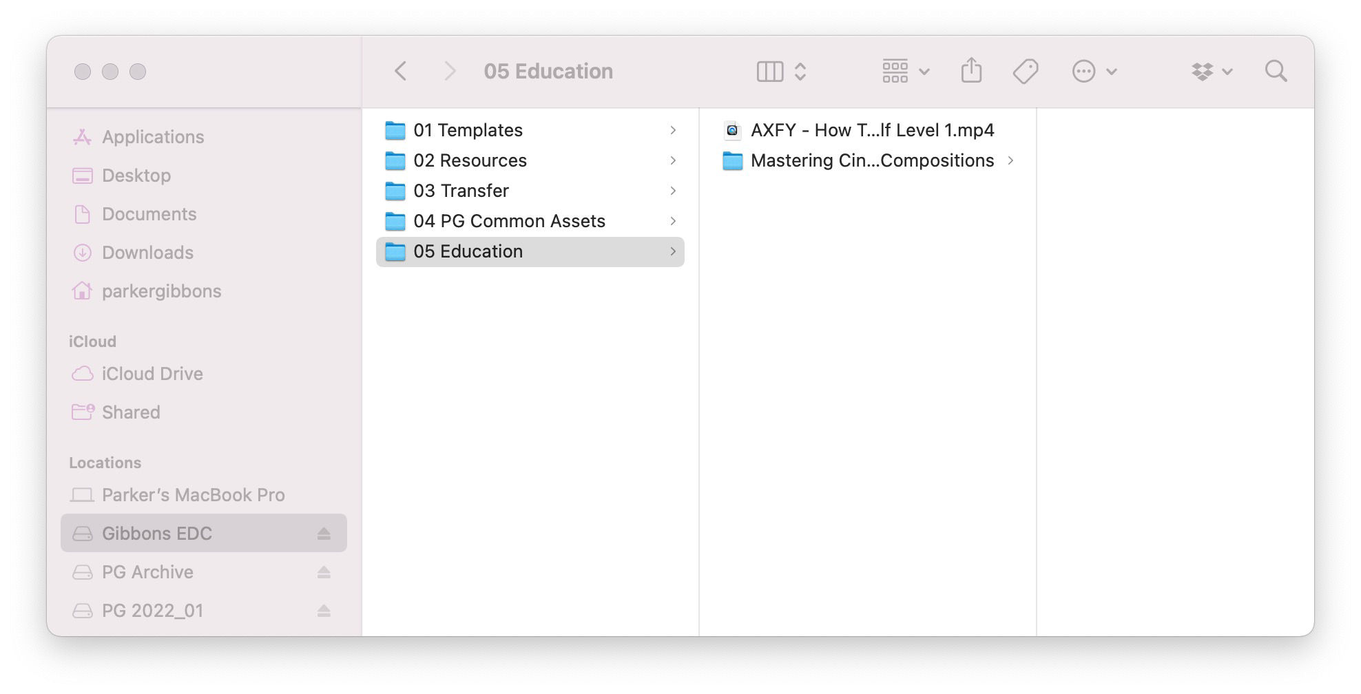Open Applications in the sidebar
The height and width of the screenshot is (694, 1361).
pos(204,137)
